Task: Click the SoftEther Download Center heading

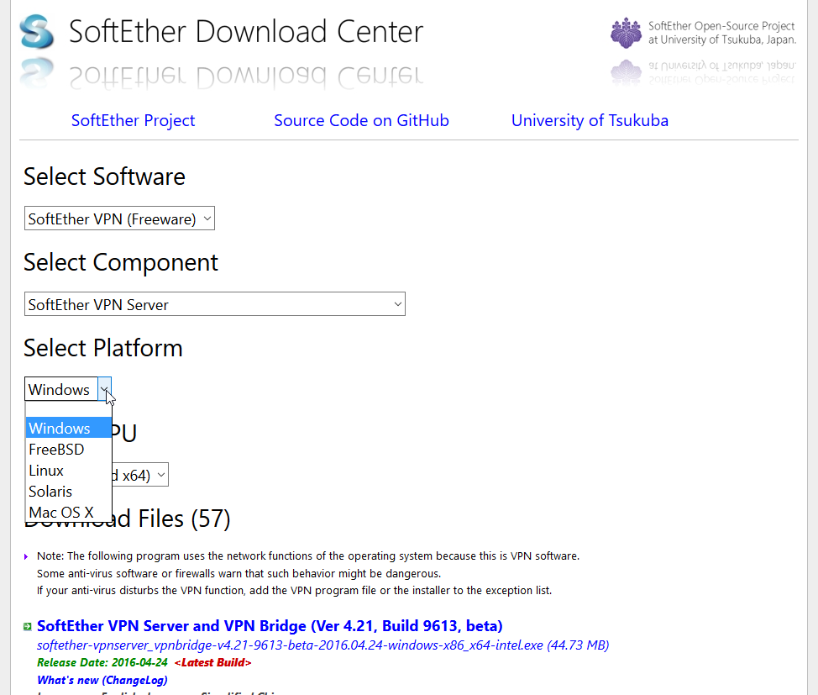Action: pos(246,31)
